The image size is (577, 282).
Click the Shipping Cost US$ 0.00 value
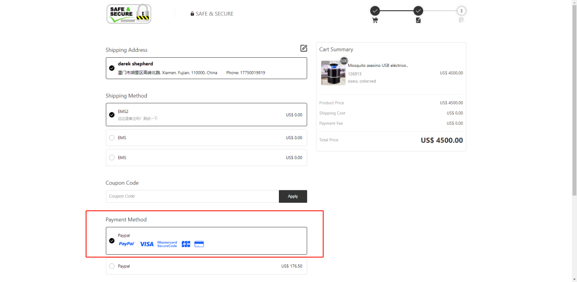[x=455, y=113]
